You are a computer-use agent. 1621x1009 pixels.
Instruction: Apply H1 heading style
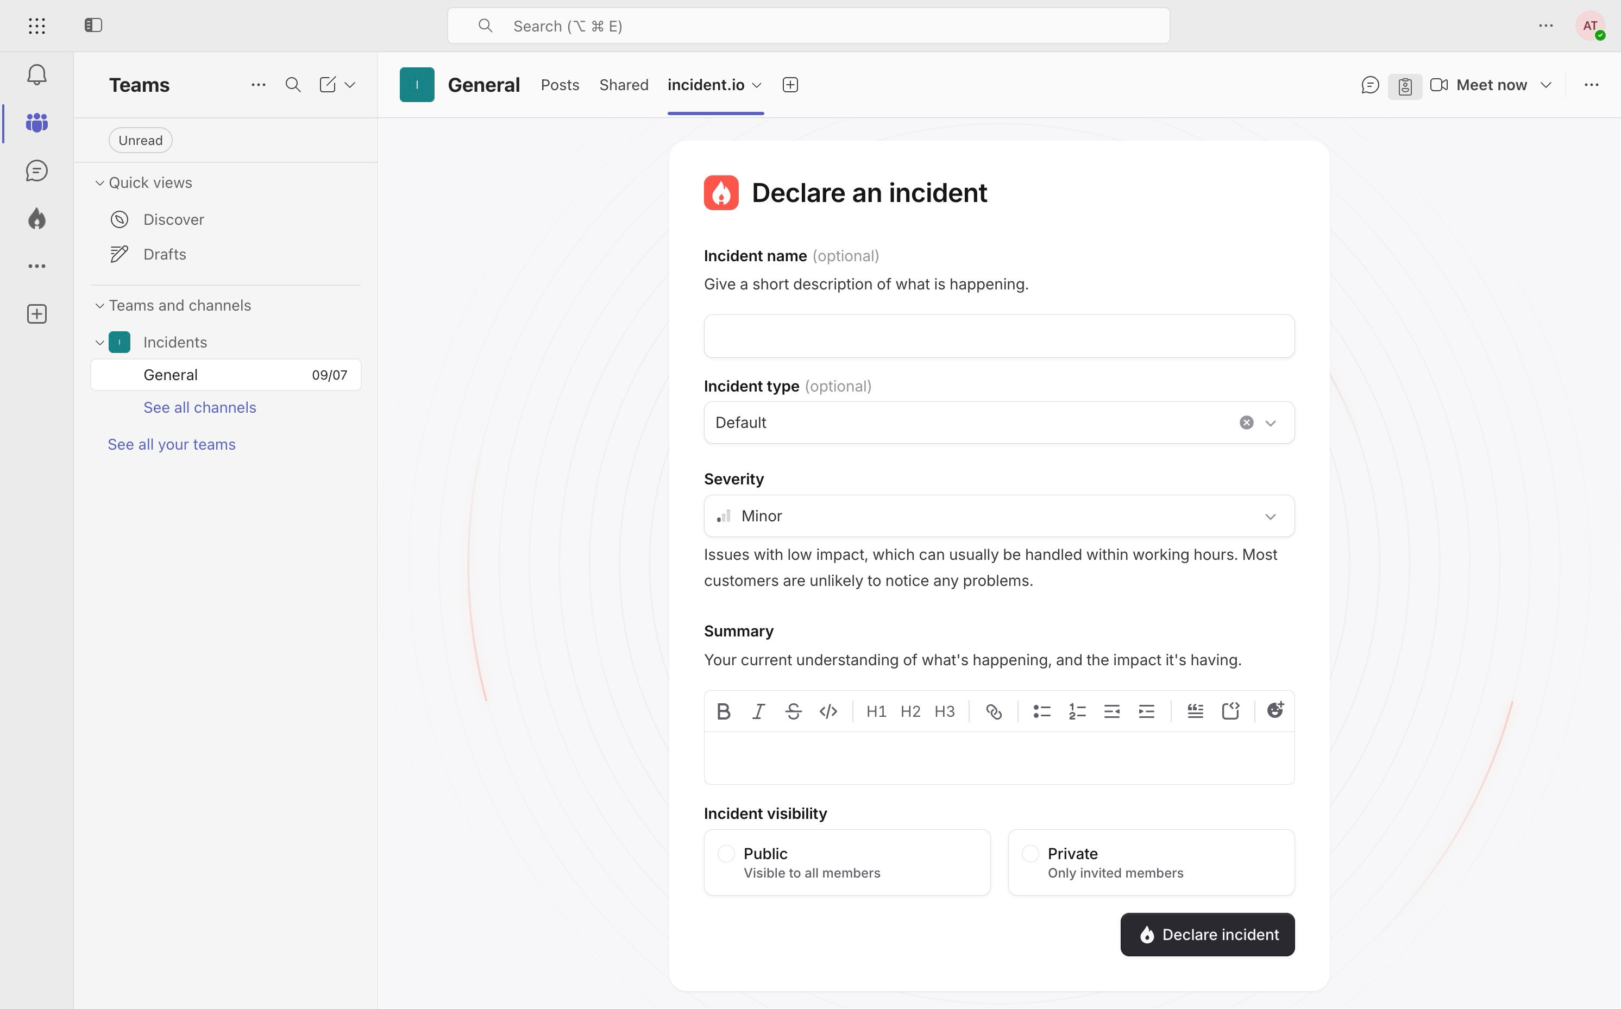point(876,711)
